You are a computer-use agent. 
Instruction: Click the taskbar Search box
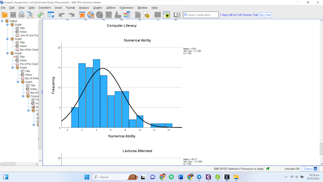115,177
